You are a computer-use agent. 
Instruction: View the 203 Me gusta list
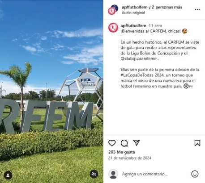(122, 152)
